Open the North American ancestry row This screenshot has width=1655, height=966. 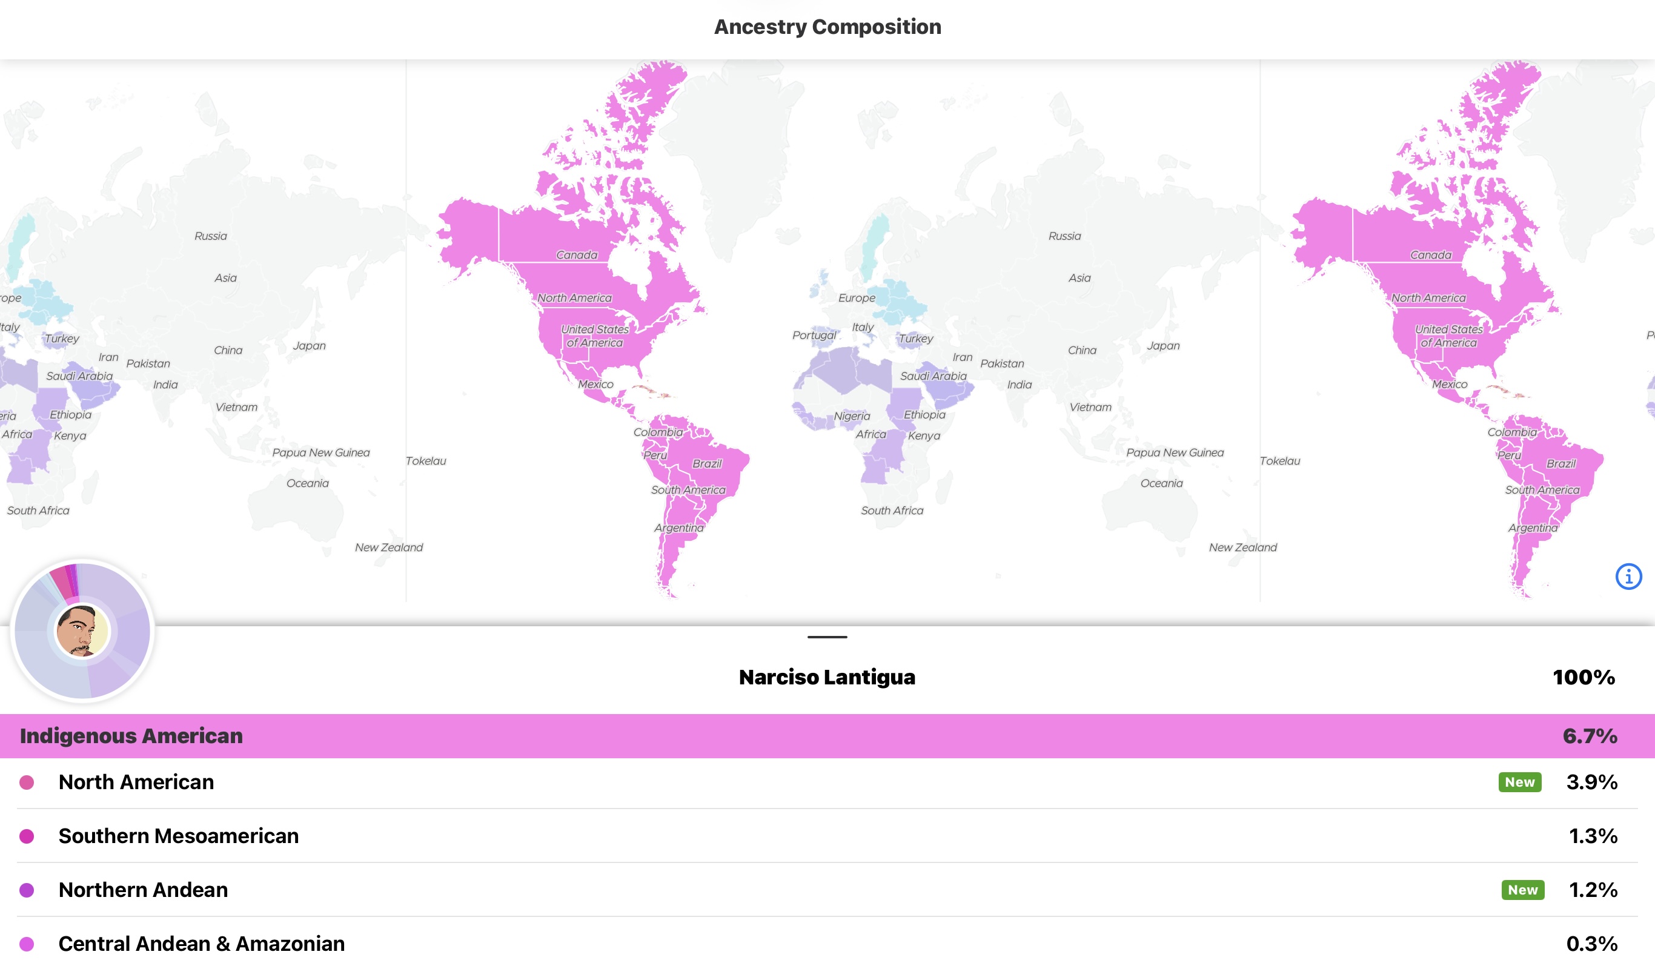coord(136,782)
